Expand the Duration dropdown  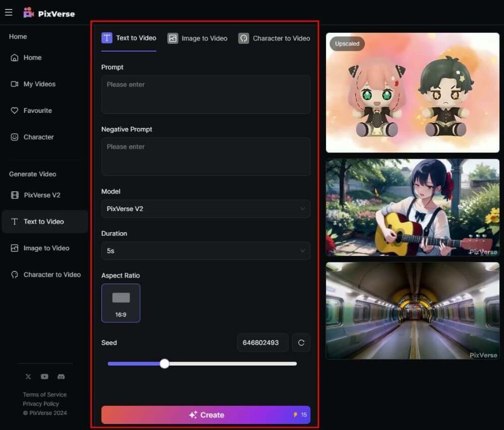point(205,250)
